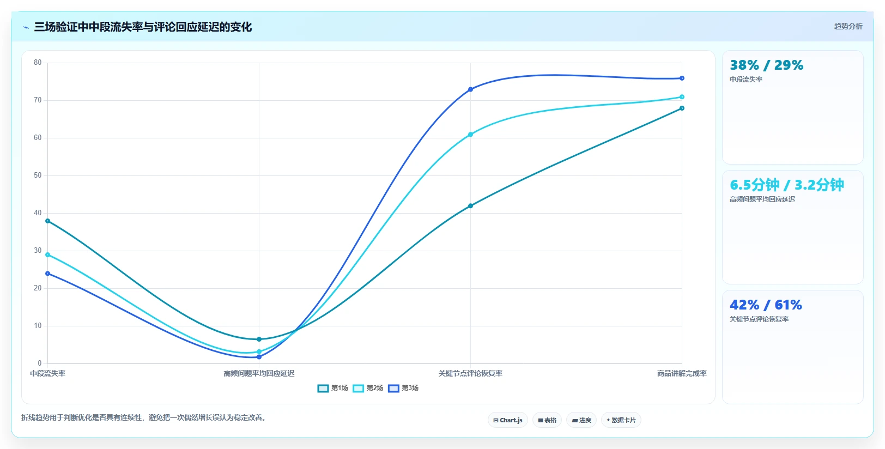
Task: Click the x-axis label 关键节点评论恢复率
Action: [x=470, y=374]
